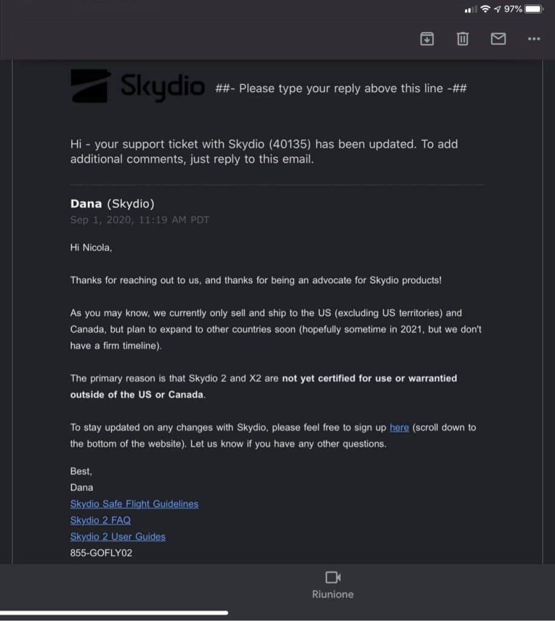Tap the sender name Dana (Skydio)
This screenshot has height=621, width=555.
click(112, 204)
